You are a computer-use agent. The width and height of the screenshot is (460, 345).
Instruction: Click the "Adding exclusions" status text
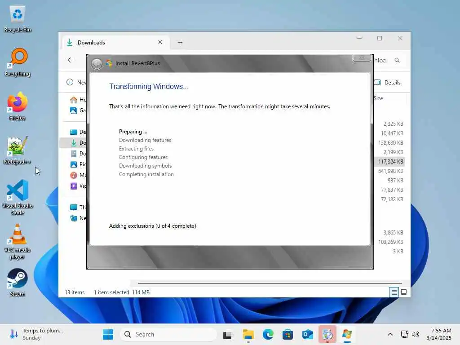[x=153, y=226]
